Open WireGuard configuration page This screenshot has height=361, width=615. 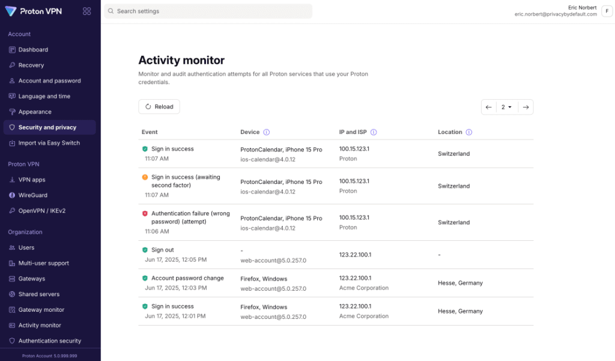click(49, 195)
